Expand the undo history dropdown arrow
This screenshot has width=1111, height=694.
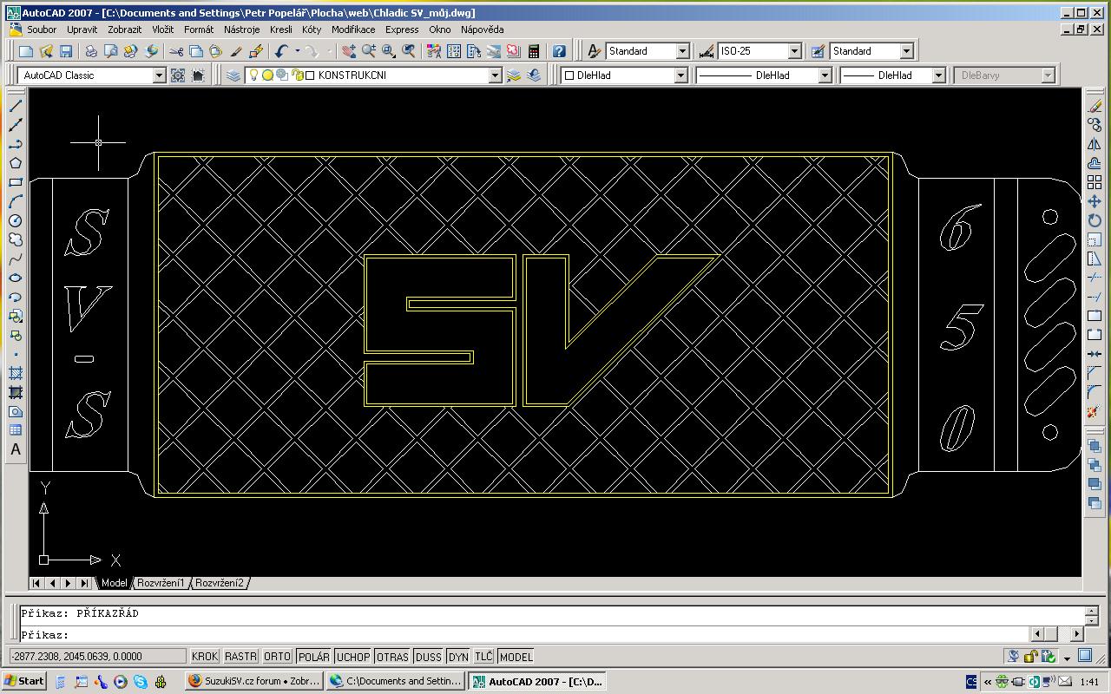[x=297, y=51]
